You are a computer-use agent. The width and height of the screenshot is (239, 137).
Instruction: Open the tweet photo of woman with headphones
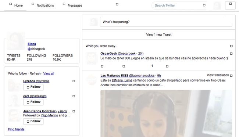[x=166, y=113]
